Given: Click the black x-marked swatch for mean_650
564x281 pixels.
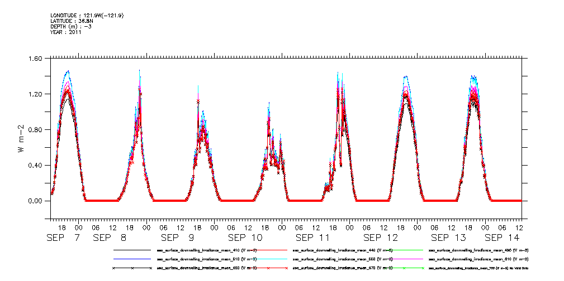Looking at the screenshot, I should click(132, 268).
